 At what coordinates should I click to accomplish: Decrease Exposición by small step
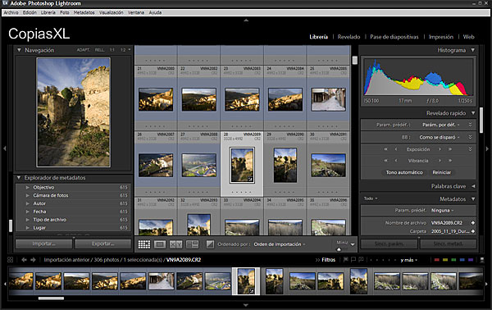point(396,149)
